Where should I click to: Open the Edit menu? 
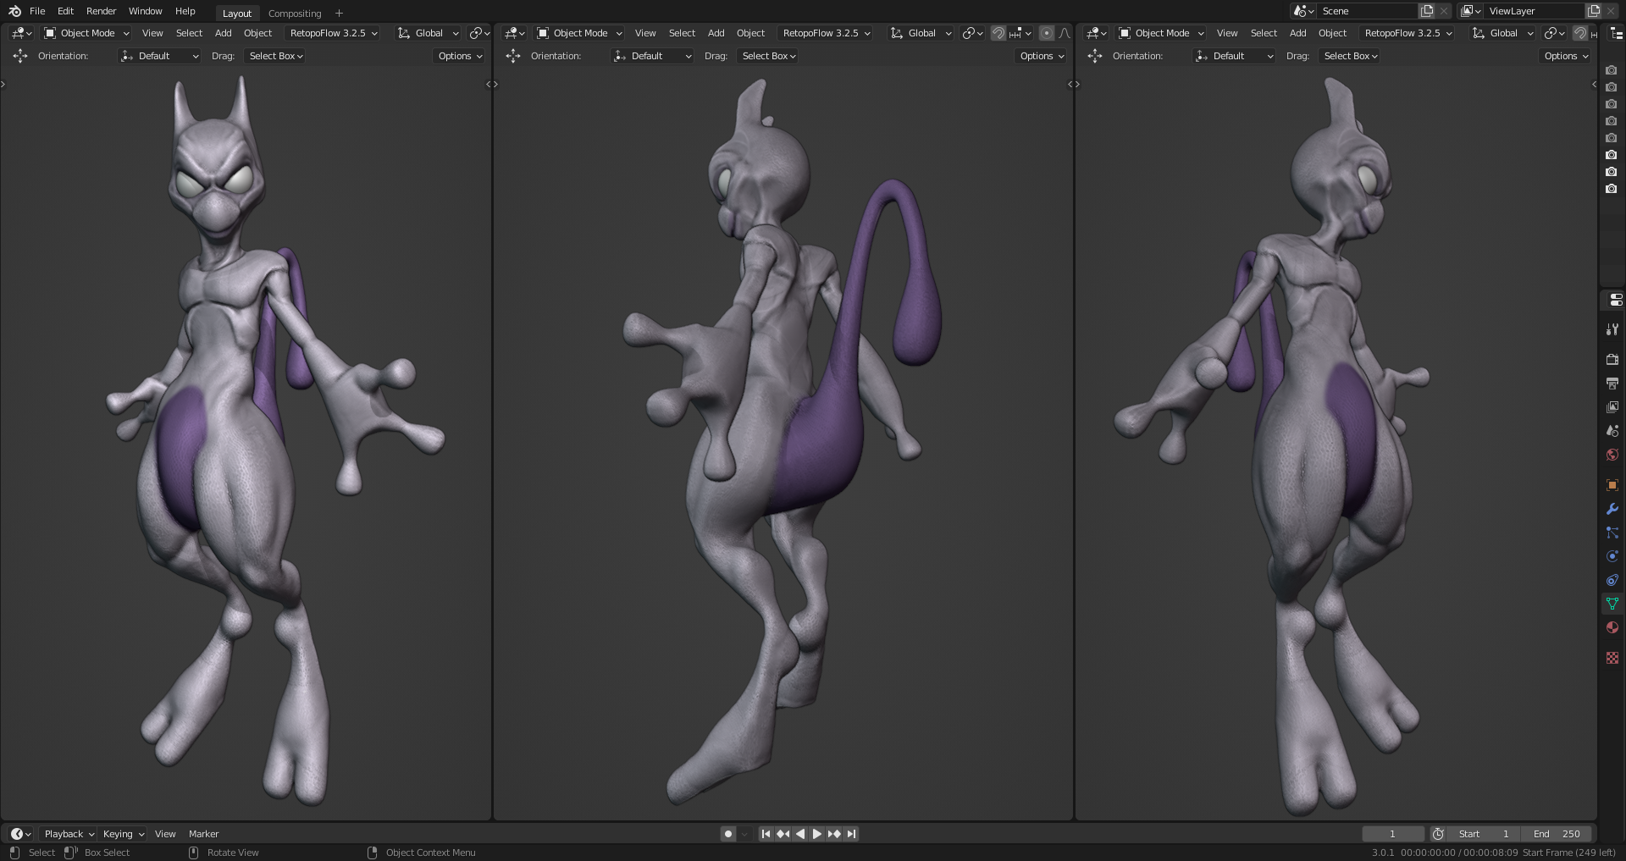(x=65, y=11)
